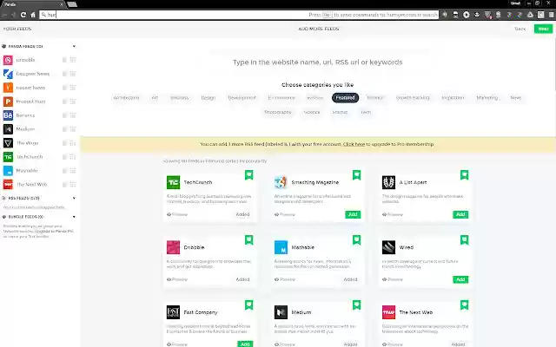
Task: Click grid layout icon for Hacker News feed
Action: (x=73, y=88)
